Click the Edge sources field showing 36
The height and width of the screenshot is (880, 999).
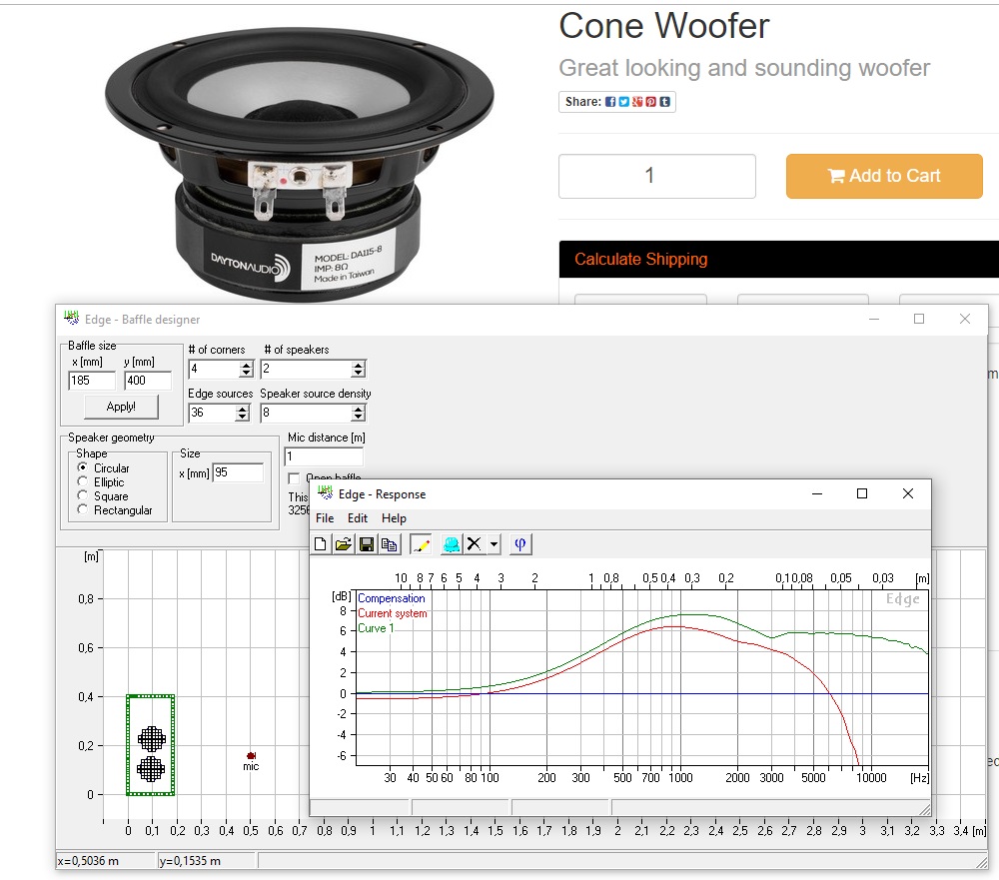point(212,413)
